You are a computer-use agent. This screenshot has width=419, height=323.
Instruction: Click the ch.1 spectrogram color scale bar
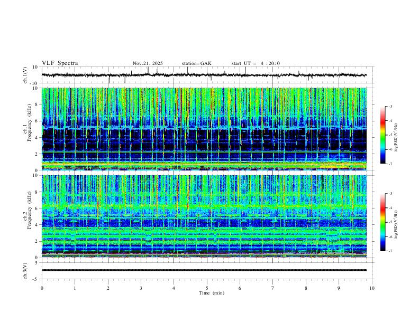coord(383,135)
